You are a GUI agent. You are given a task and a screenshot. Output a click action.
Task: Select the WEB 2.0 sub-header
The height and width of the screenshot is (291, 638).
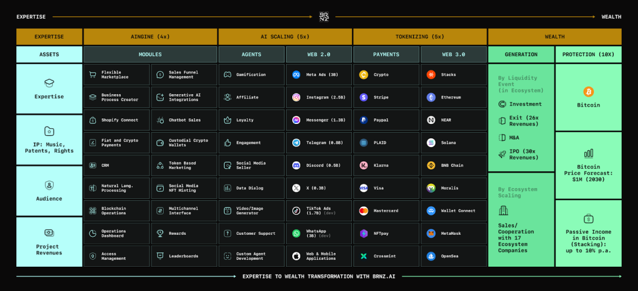point(319,55)
